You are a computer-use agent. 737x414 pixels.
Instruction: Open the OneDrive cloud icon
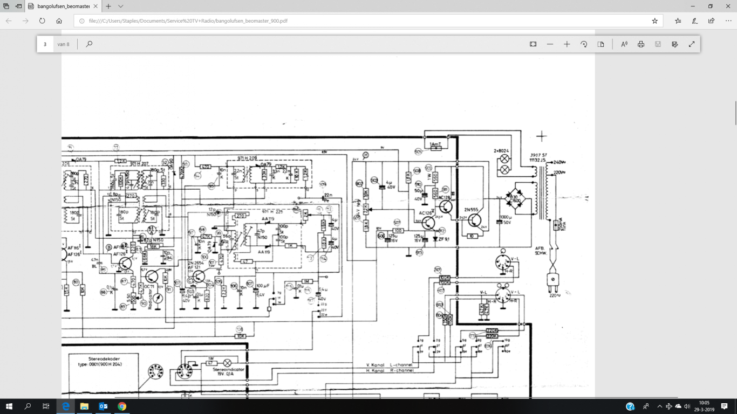click(678, 406)
